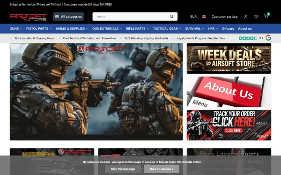Open the All categories menu button
281x175 pixels.
pyautogui.click(x=68, y=17)
